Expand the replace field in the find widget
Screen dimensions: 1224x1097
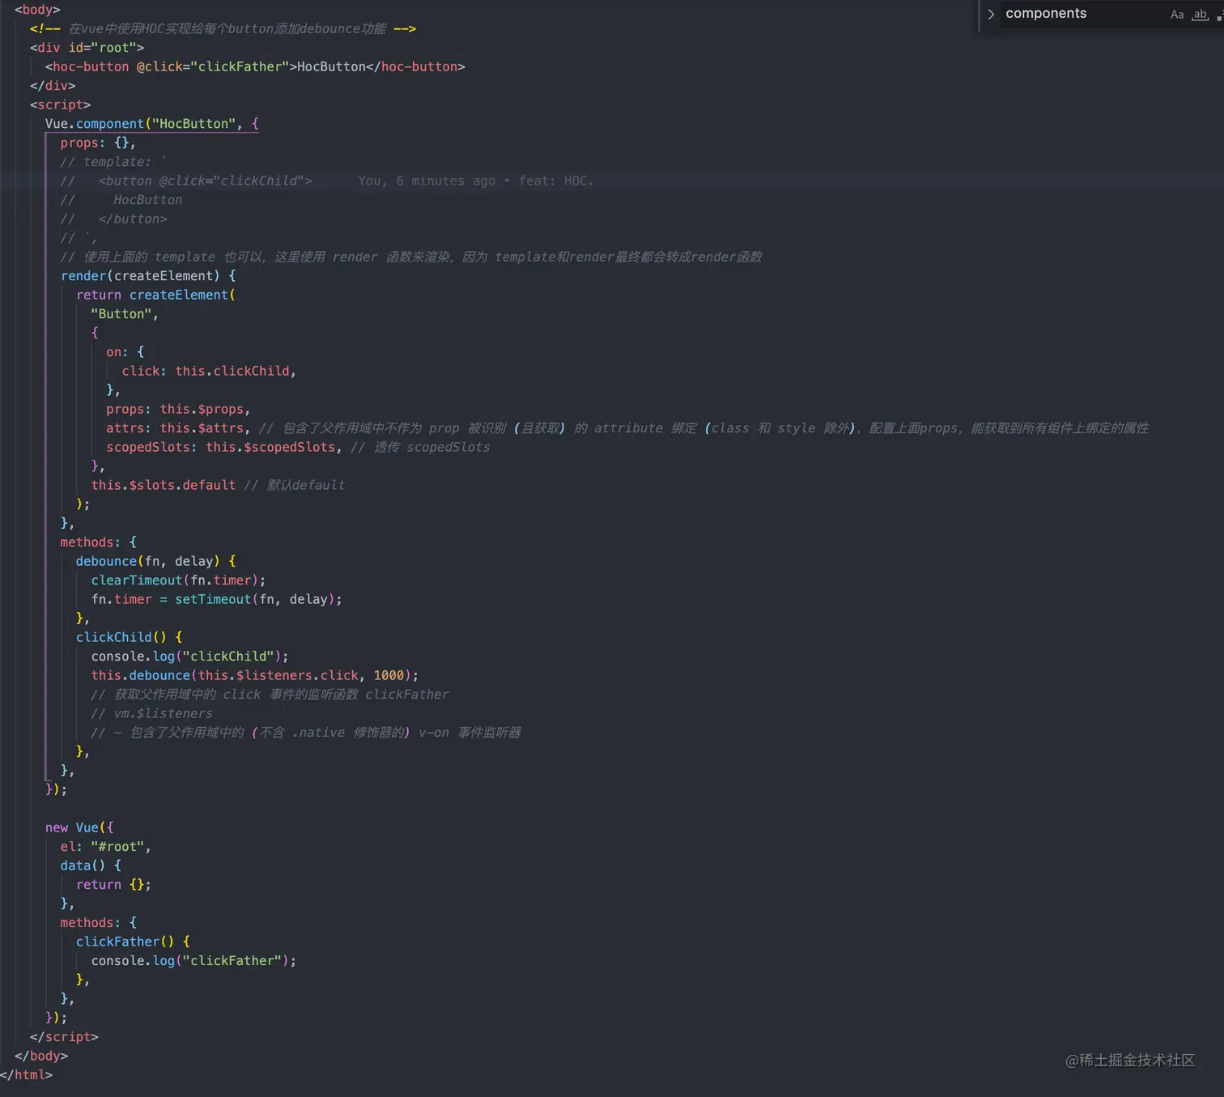(x=991, y=14)
